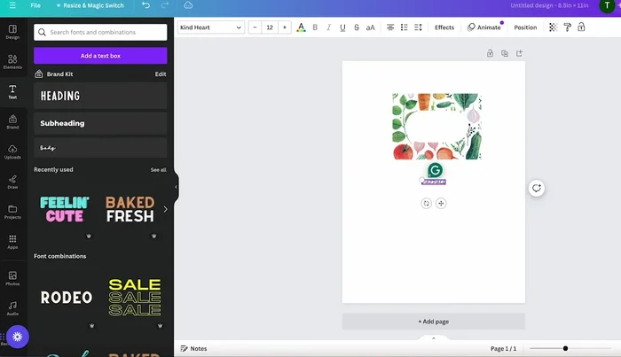
Task: Select the BAKED FRESH font combination
Action: [130, 209]
